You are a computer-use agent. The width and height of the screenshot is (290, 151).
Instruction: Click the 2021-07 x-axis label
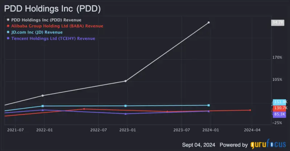(x=15, y=130)
